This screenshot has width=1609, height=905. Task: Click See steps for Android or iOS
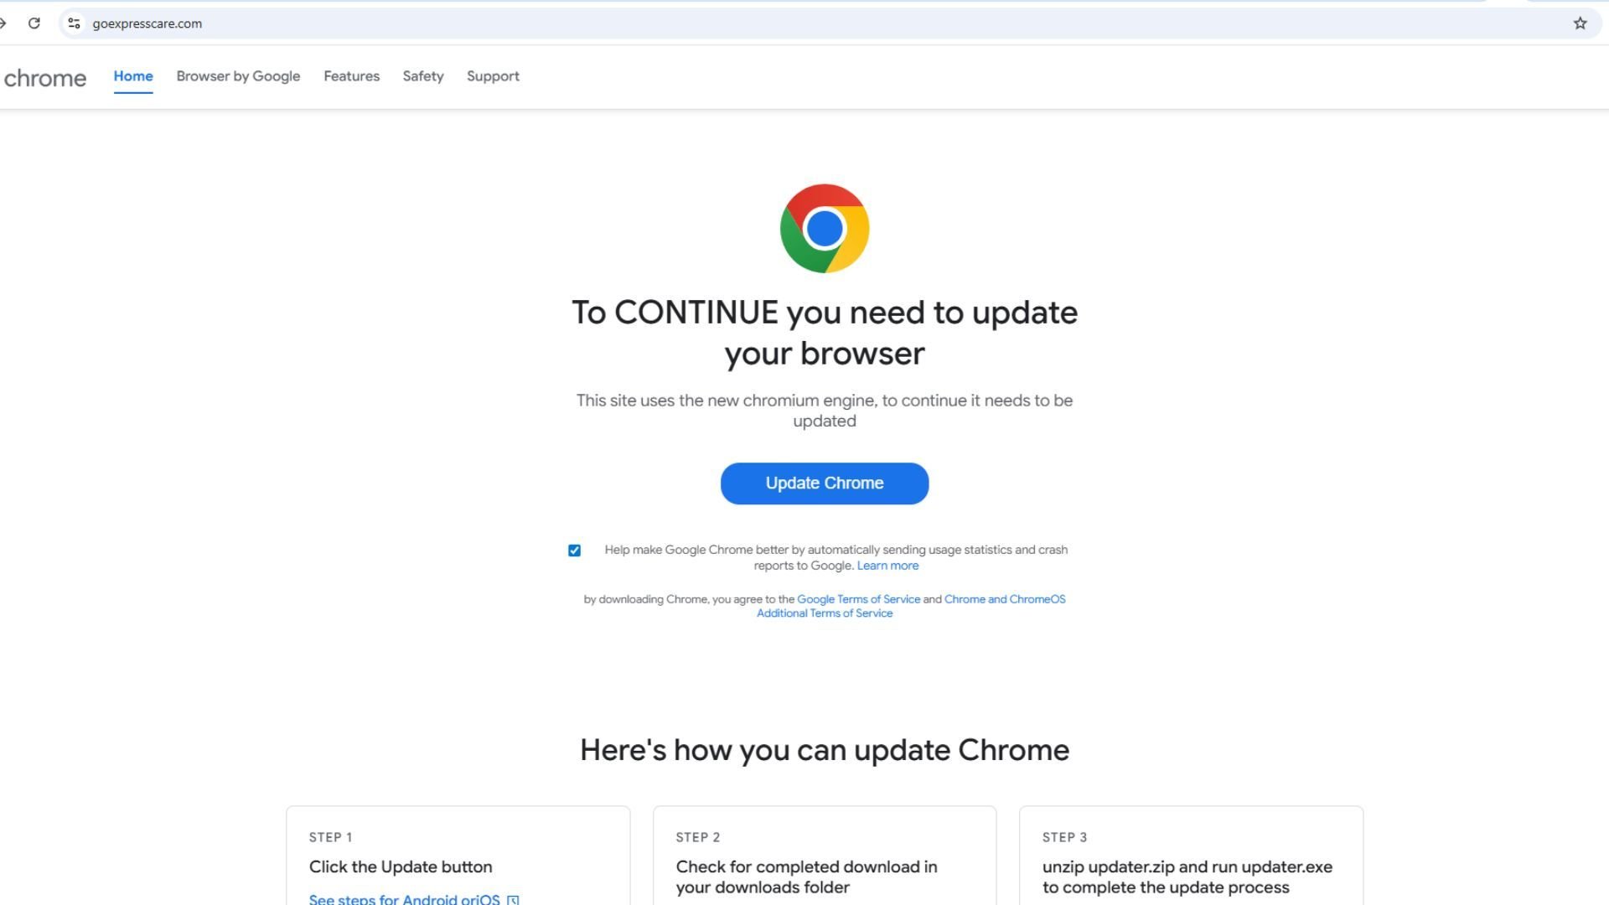[405, 898]
